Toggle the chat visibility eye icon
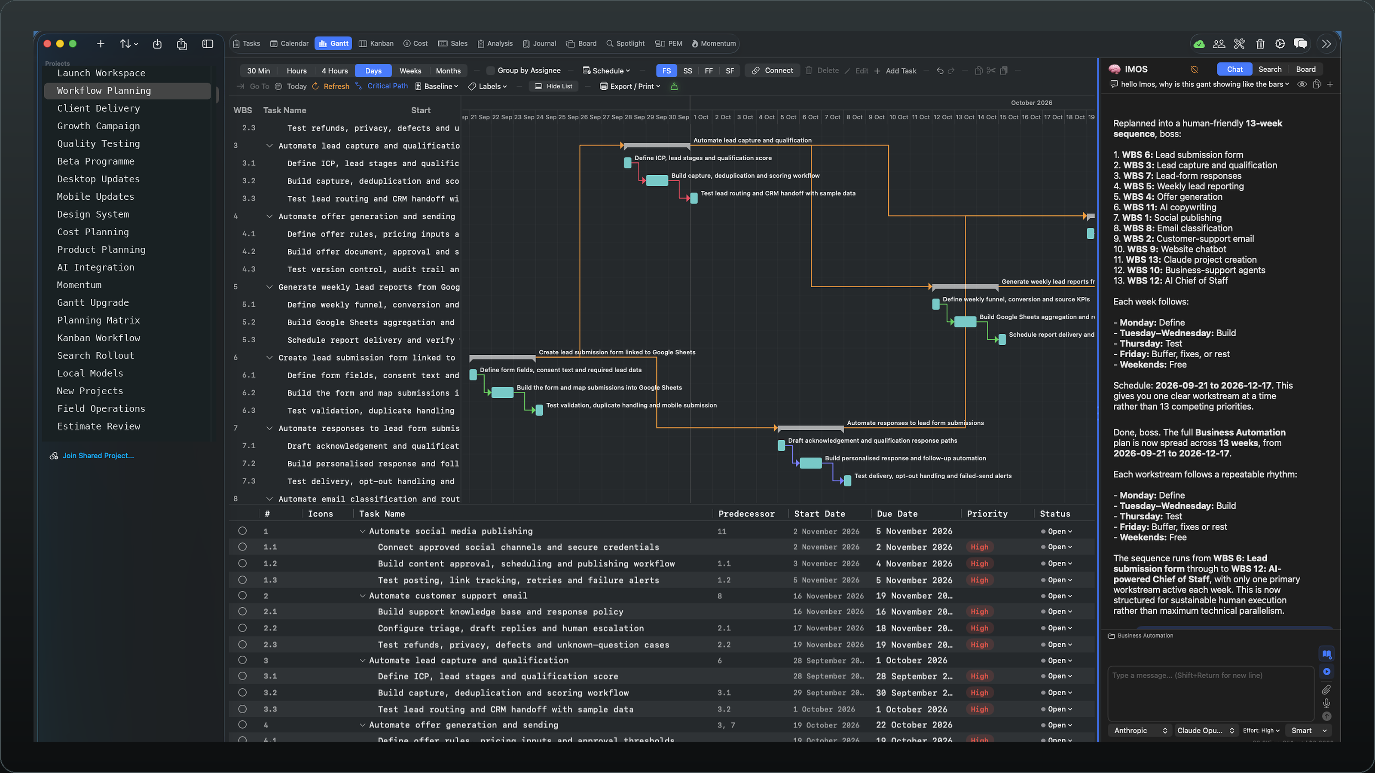This screenshot has width=1375, height=773. 1302,84
